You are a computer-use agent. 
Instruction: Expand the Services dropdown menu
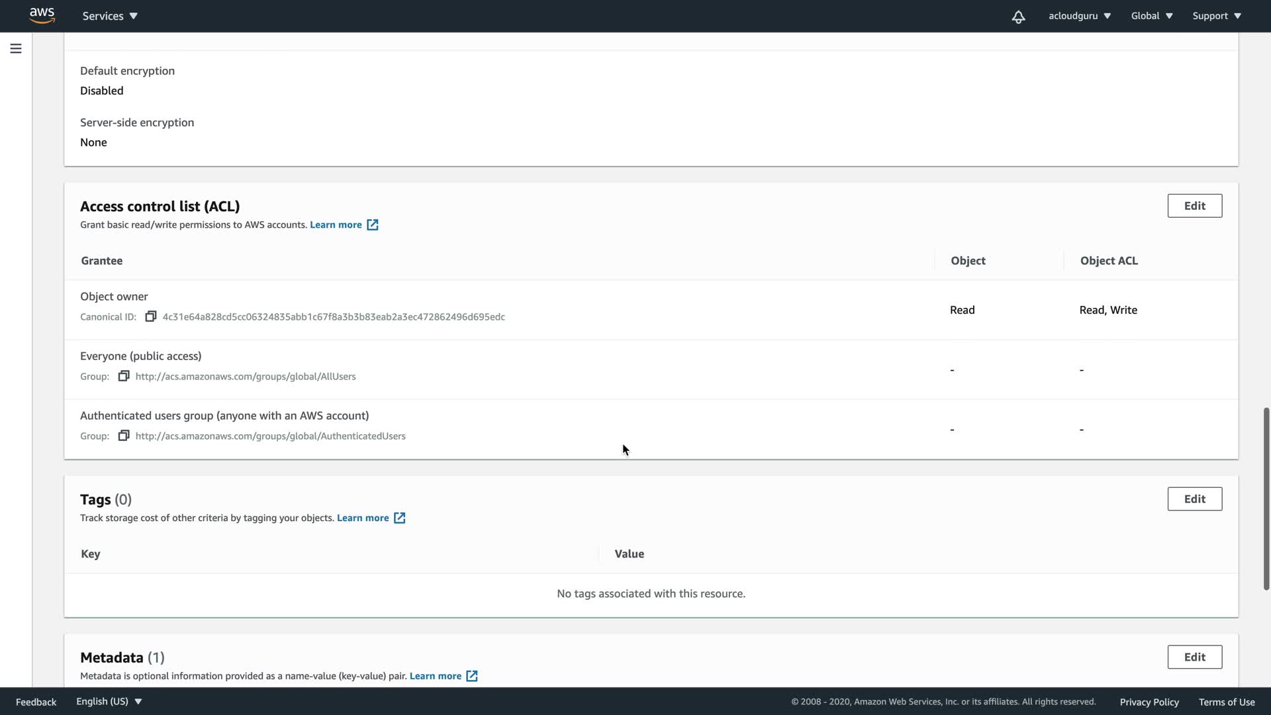pos(110,16)
